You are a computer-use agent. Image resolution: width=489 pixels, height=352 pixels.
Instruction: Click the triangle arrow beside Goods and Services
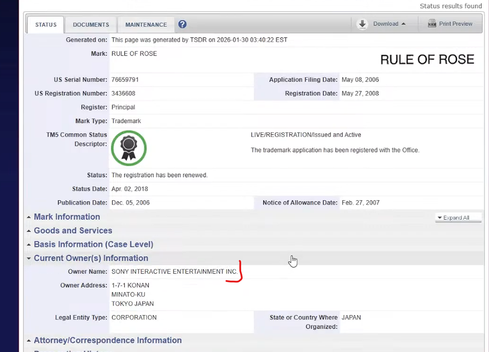tap(29, 231)
